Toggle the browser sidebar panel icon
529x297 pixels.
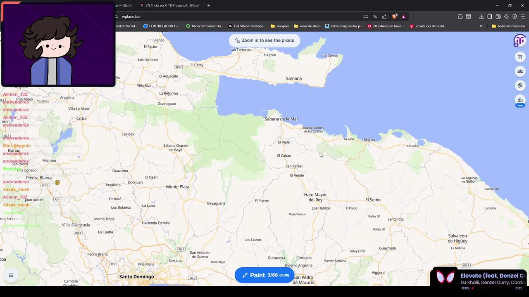490,16
